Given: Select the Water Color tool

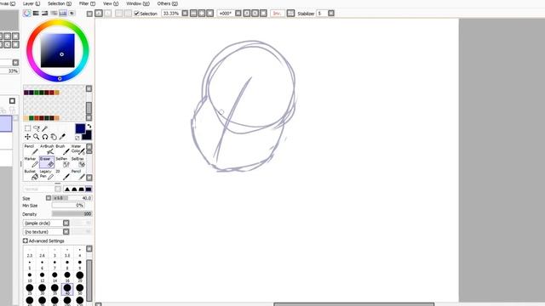Looking at the screenshot, I should 77,150.
